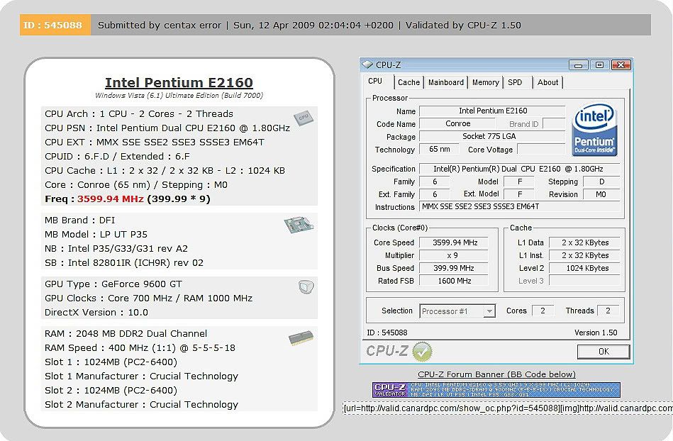
Task: Click the Submitted by centax error header text
Action: [160, 25]
